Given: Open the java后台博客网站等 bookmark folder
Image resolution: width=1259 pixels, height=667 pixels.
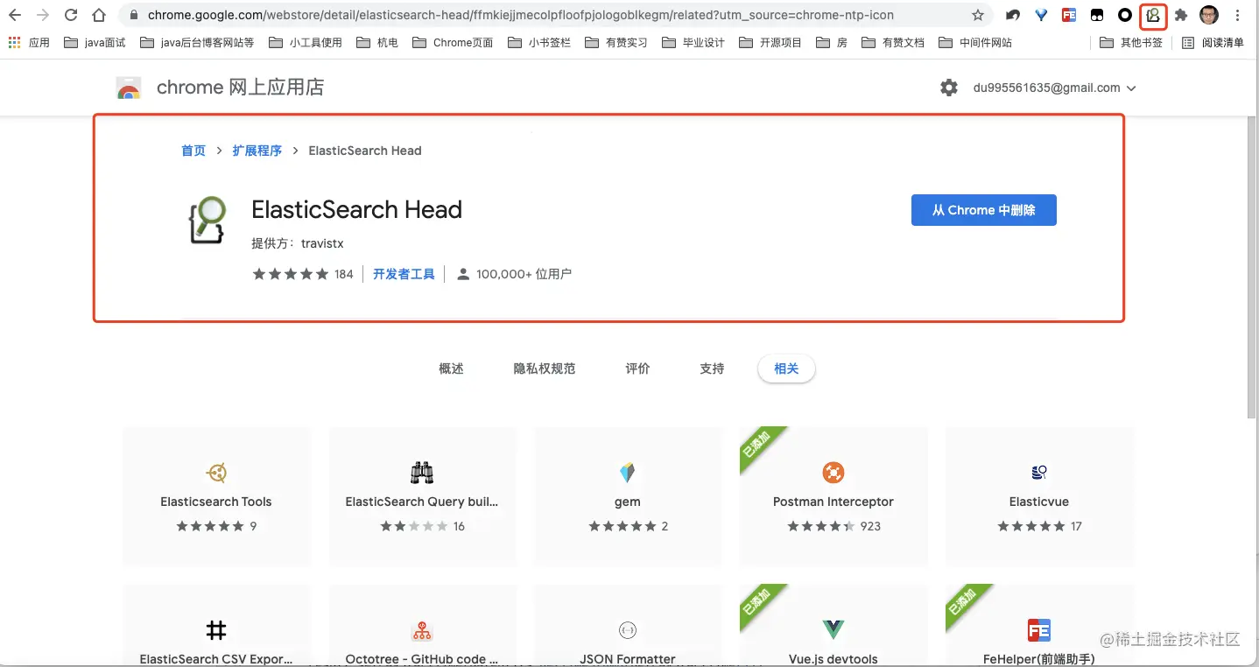Looking at the screenshot, I should click(x=197, y=42).
